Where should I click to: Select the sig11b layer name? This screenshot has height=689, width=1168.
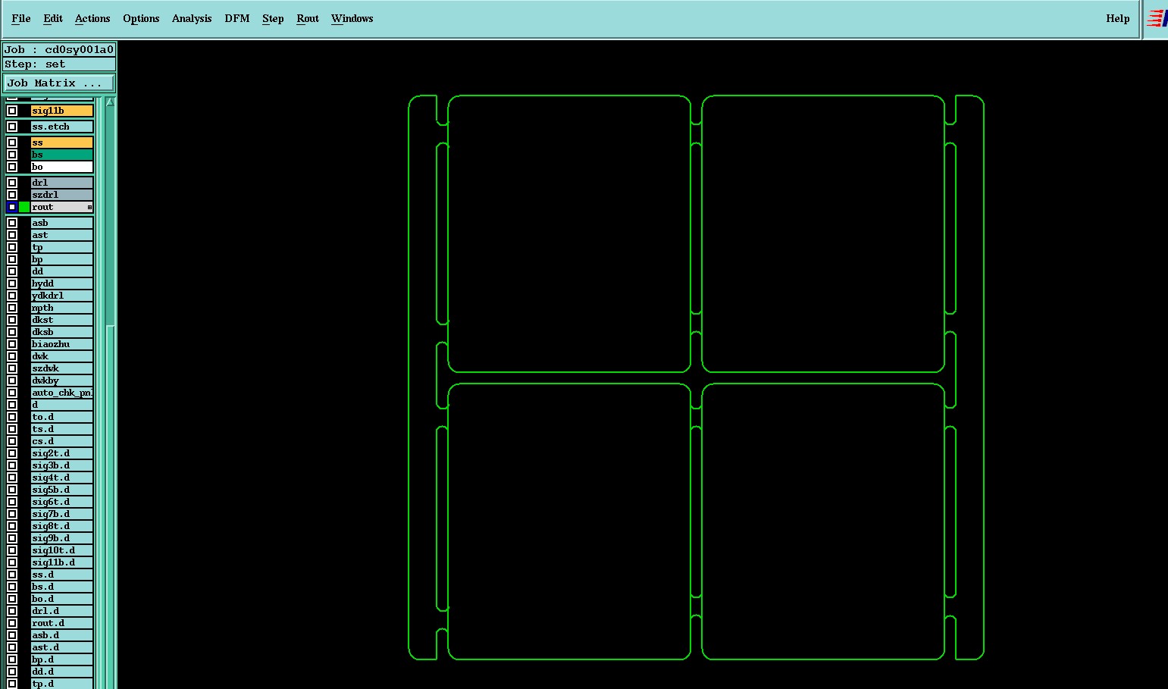[62, 111]
